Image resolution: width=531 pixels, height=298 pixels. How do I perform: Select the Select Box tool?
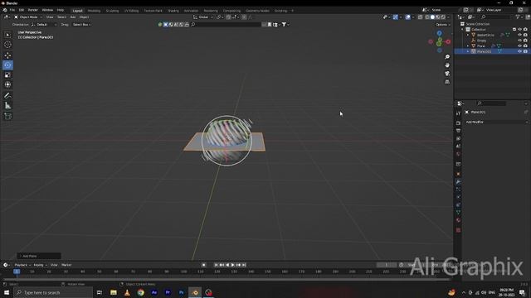pos(7,35)
